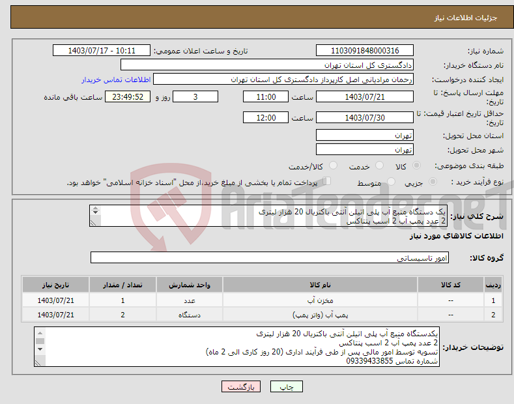514x404 pixels.
Task: Click the بازگشت back button
Action: tap(241, 386)
